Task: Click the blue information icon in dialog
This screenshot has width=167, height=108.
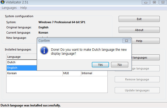Action: (x=44, y=50)
